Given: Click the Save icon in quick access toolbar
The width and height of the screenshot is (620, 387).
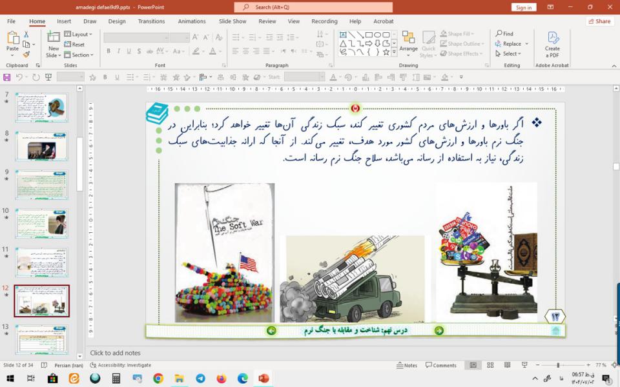Looking at the screenshot, I should pyautogui.click(x=7, y=77).
